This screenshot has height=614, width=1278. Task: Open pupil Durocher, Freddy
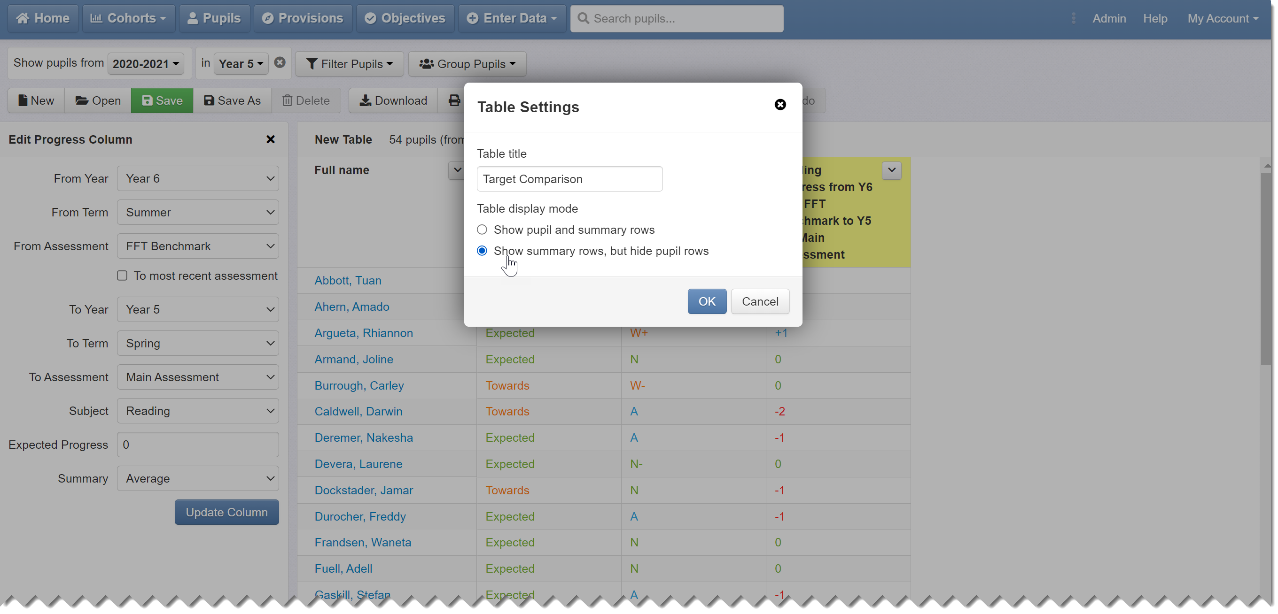[x=360, y=516]
